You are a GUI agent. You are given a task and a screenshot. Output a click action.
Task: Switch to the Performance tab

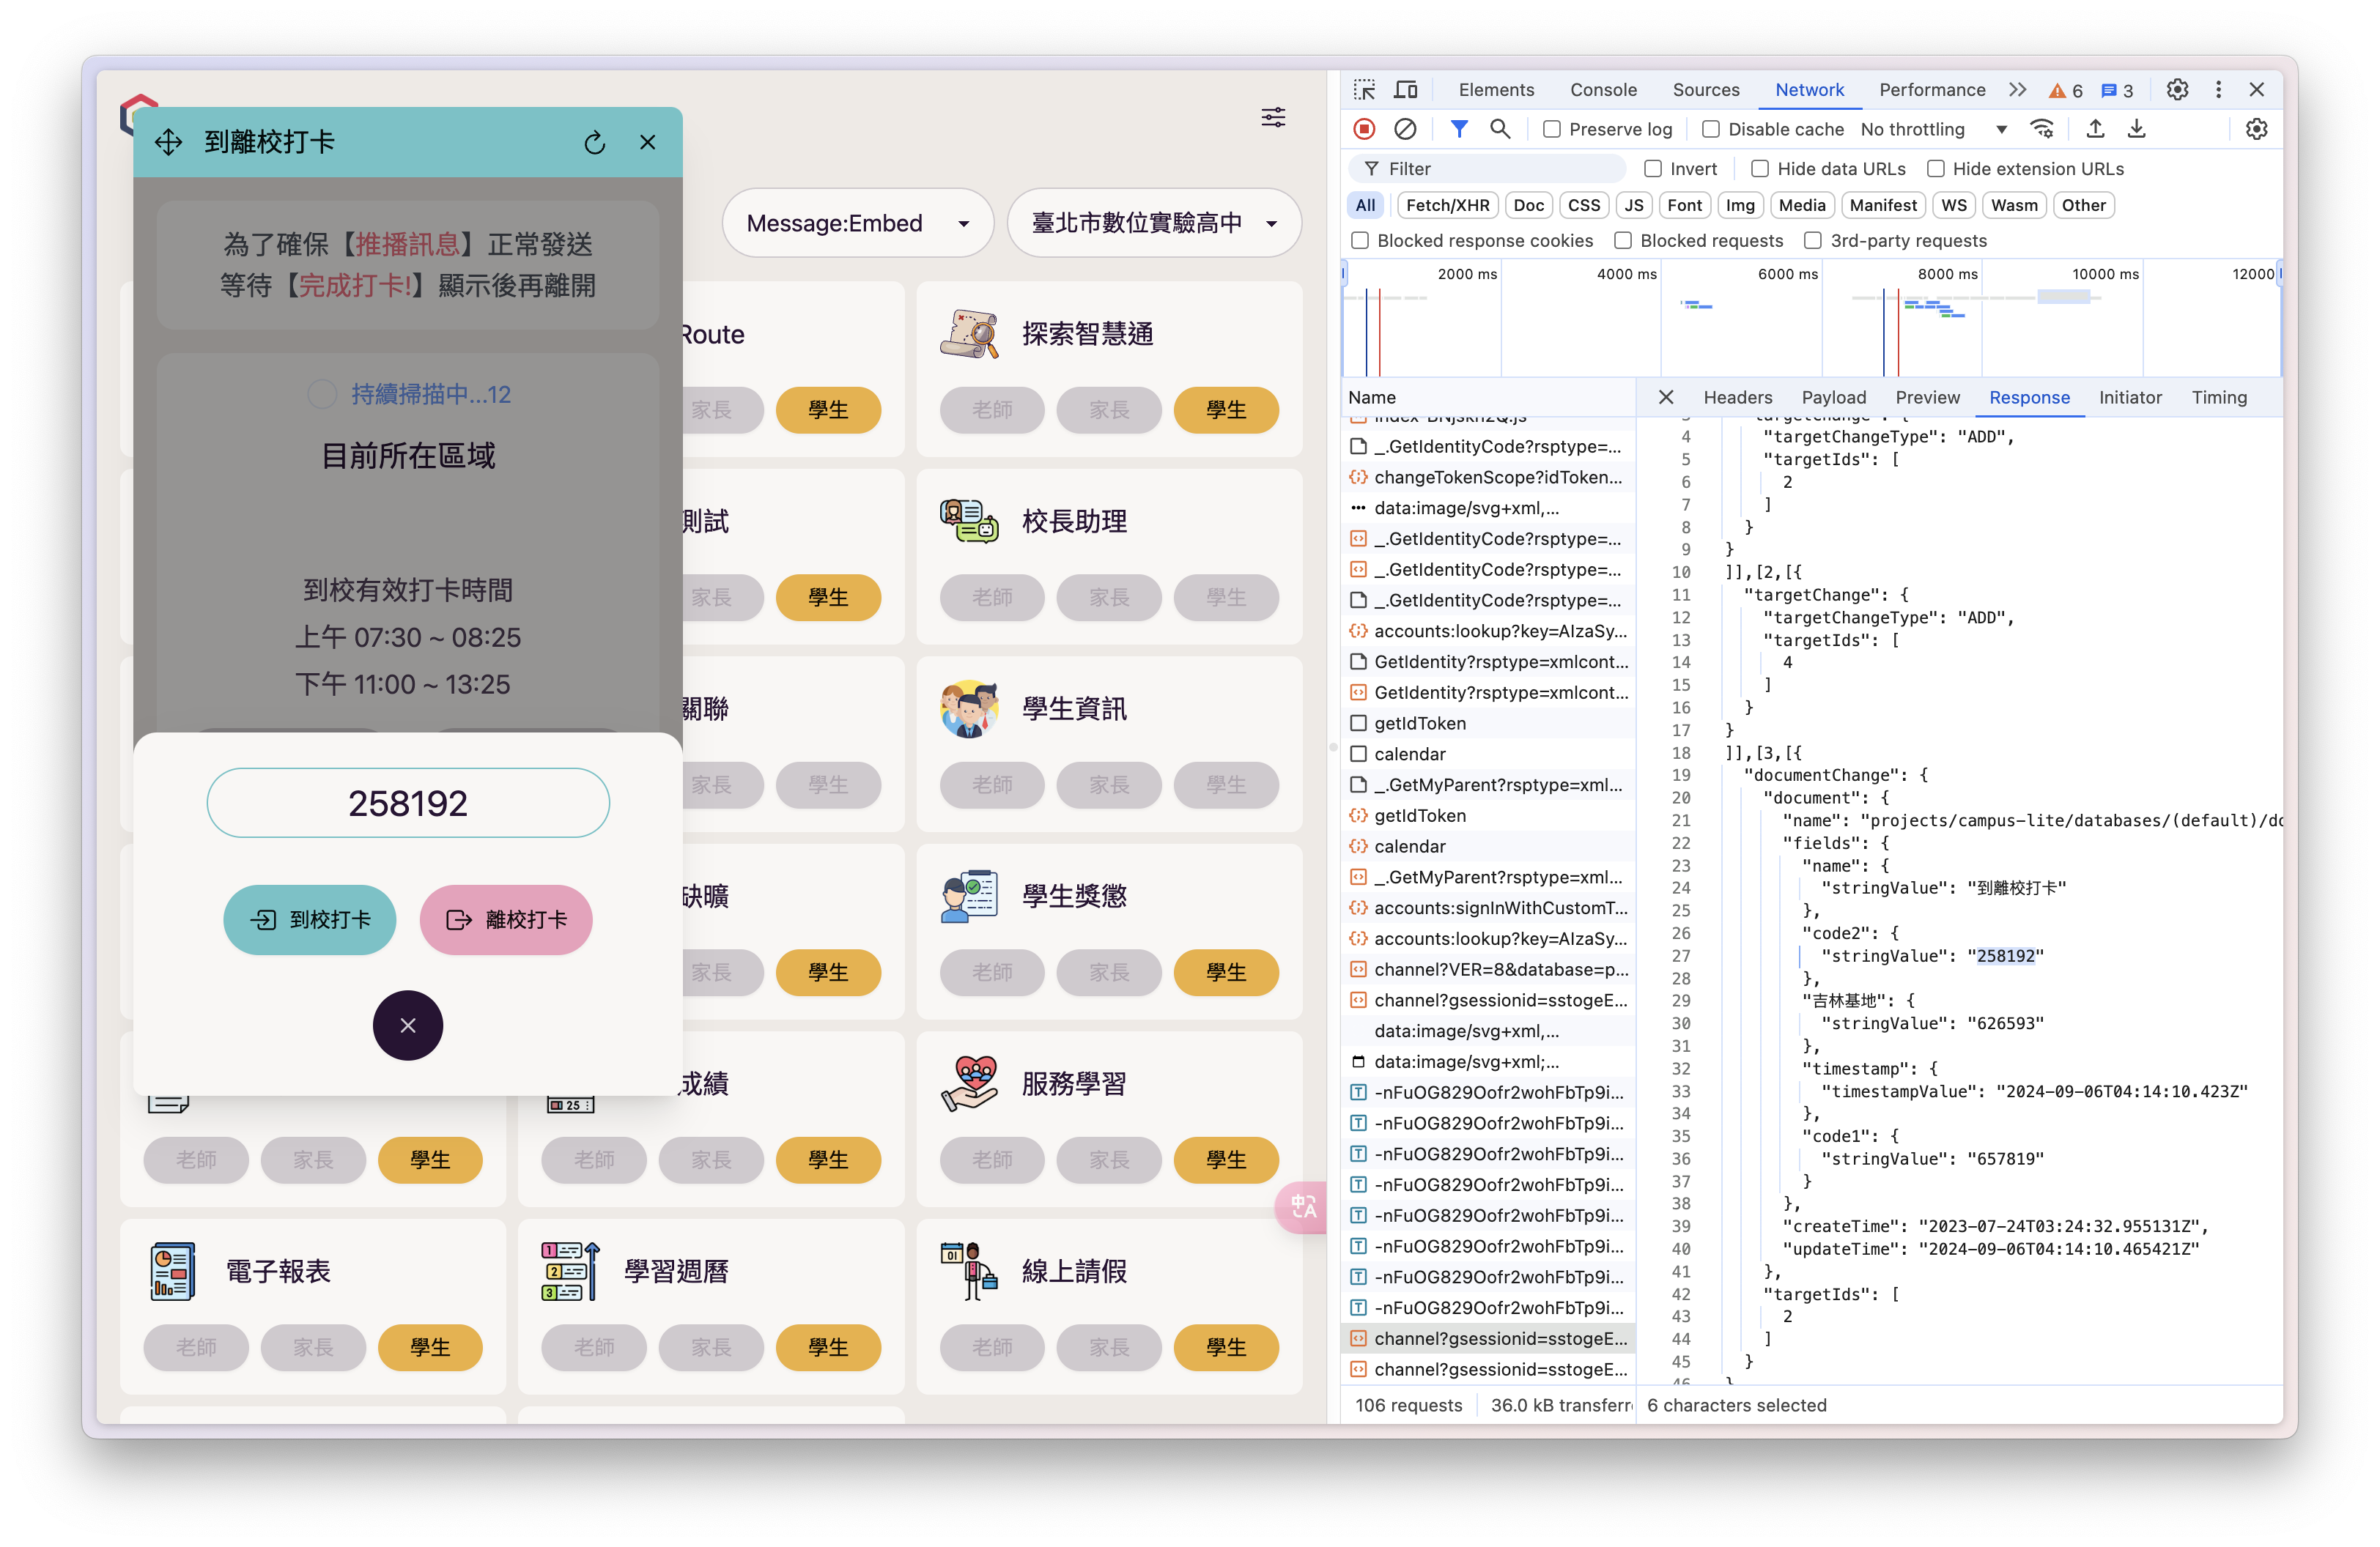click(1932, 90)
